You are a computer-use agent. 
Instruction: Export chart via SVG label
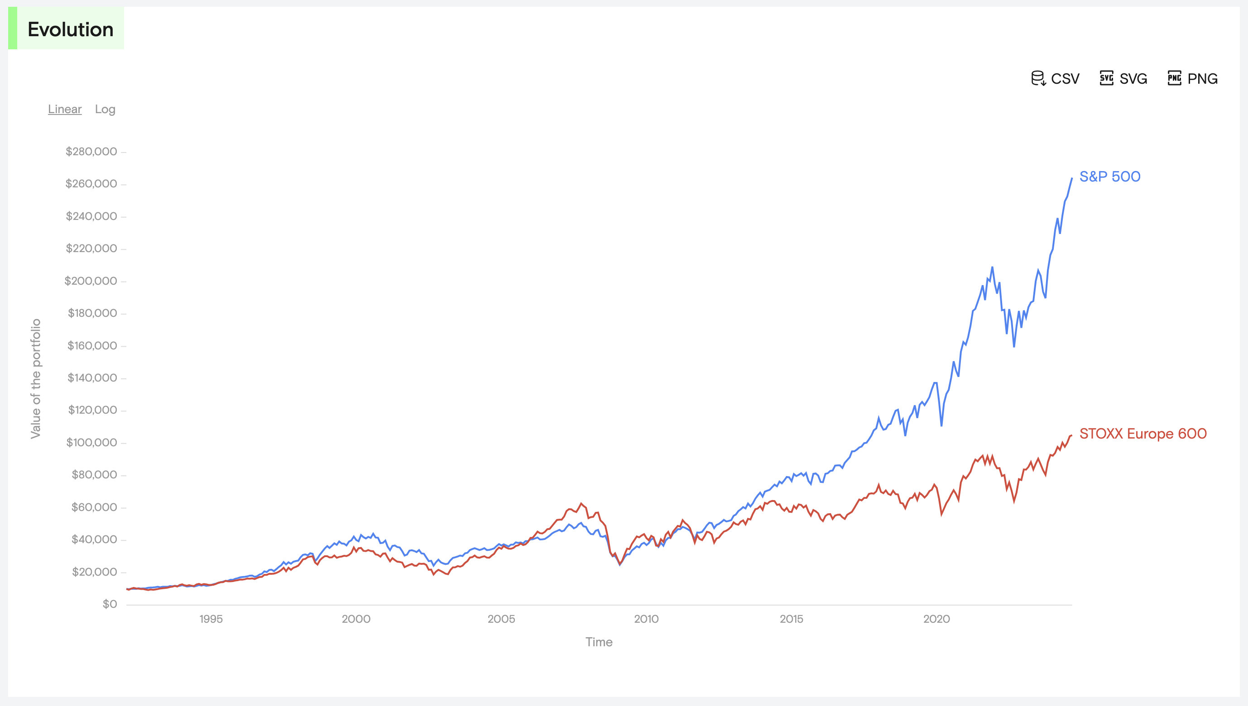pyautogui.click(x=1133, y=79)
